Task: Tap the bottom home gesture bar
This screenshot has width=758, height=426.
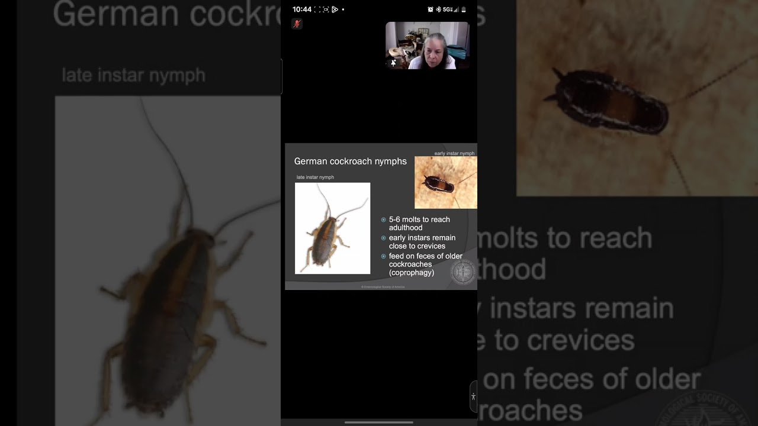Action: click(379, 422)
